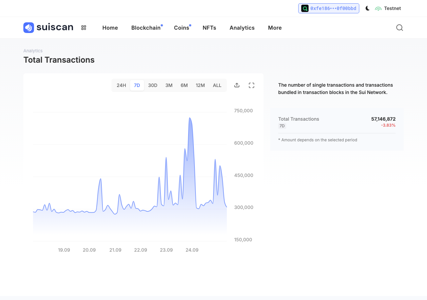Export chart with the share icon
This screenshot has height=300, width=427.
pyautogui.click(x=237, y=85)
